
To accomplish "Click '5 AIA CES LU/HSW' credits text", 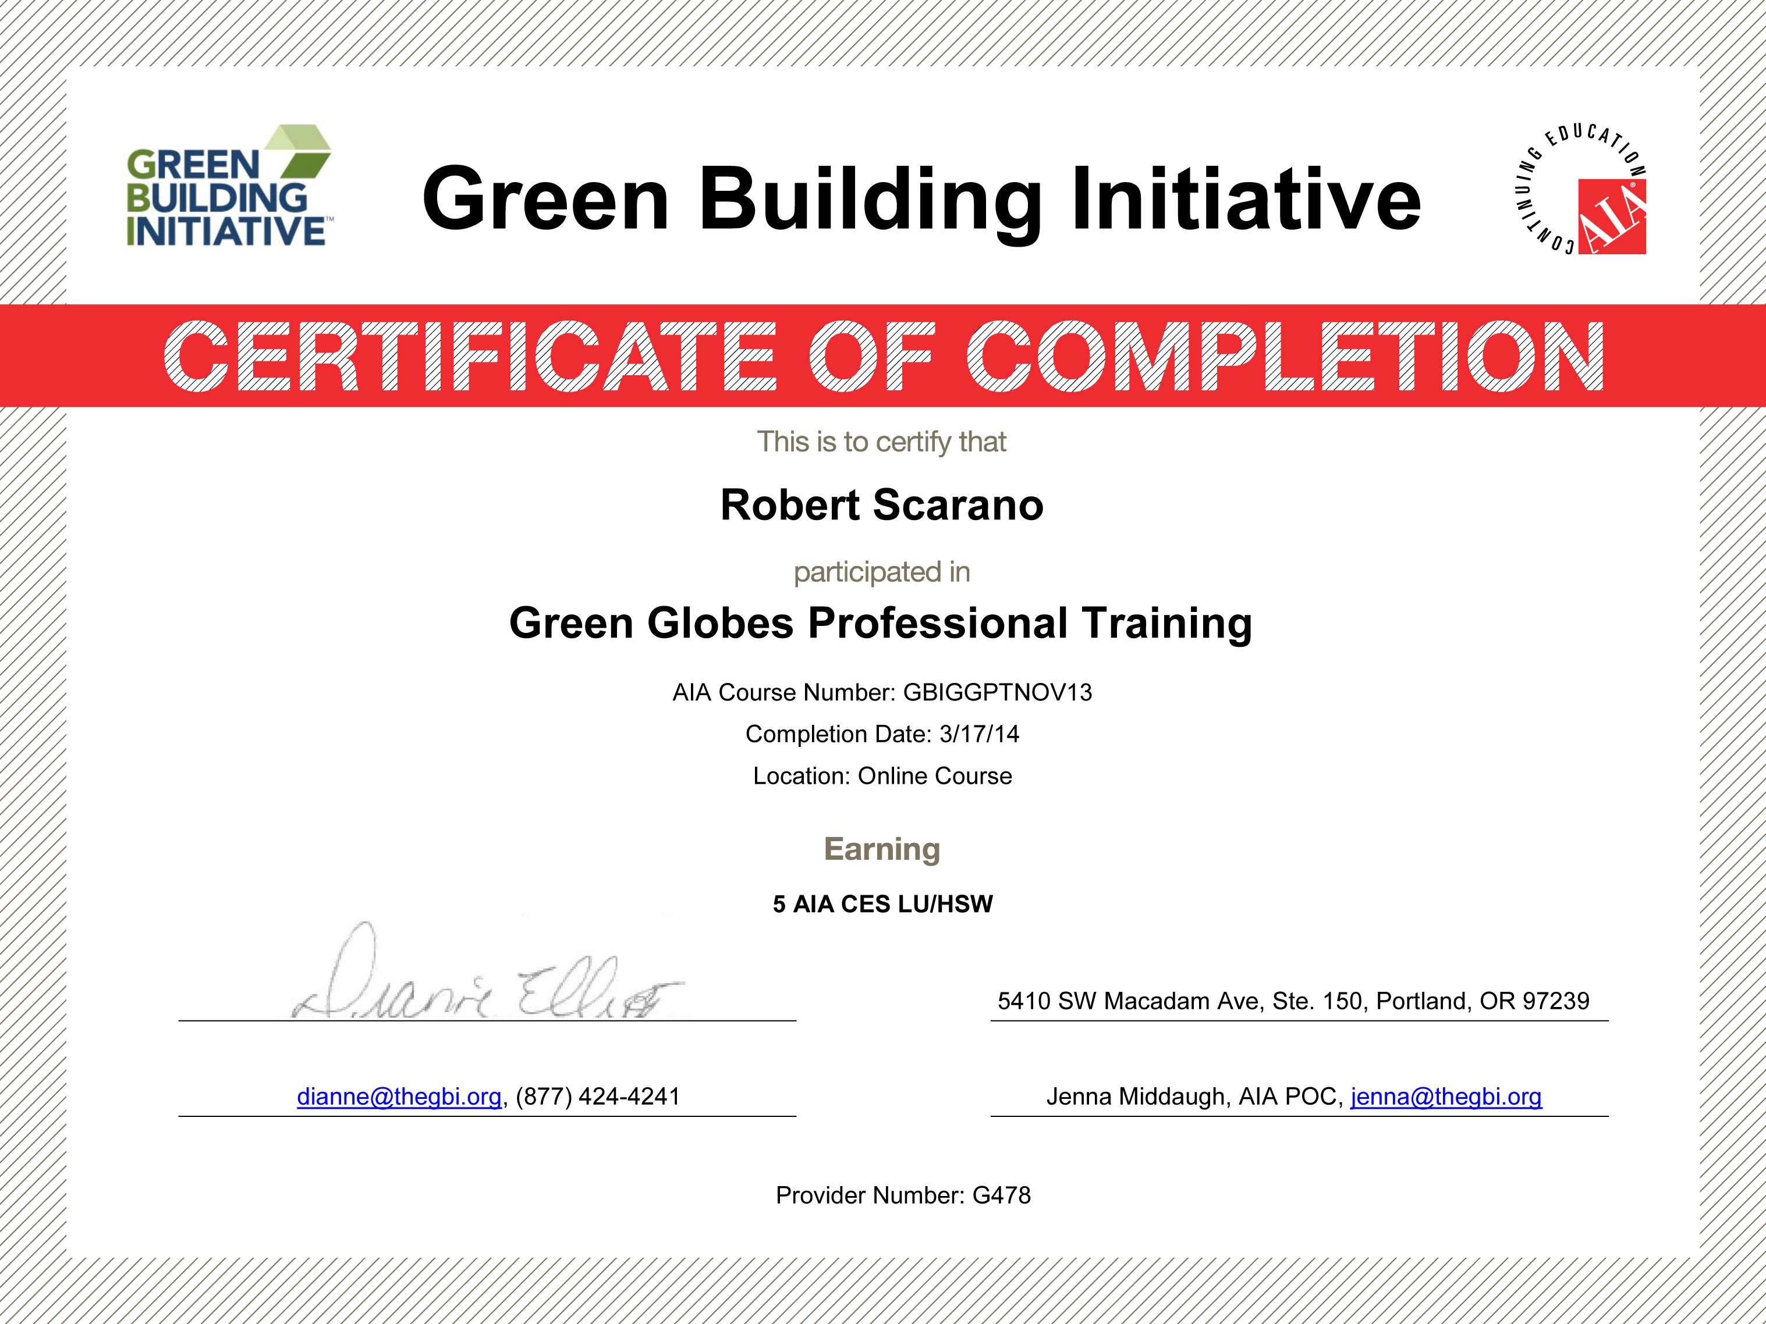I will (x=882, y=904).
